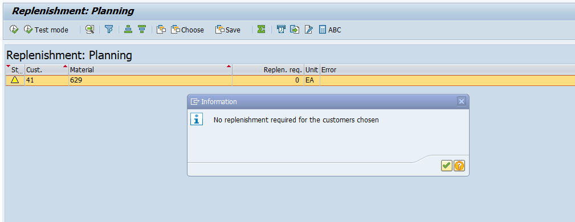Select customer cell 41
Viewport: 575px width, 222px height.
[47, 81]
